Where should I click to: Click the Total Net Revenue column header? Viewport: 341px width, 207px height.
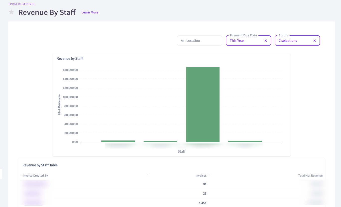[x=310, y=176]
